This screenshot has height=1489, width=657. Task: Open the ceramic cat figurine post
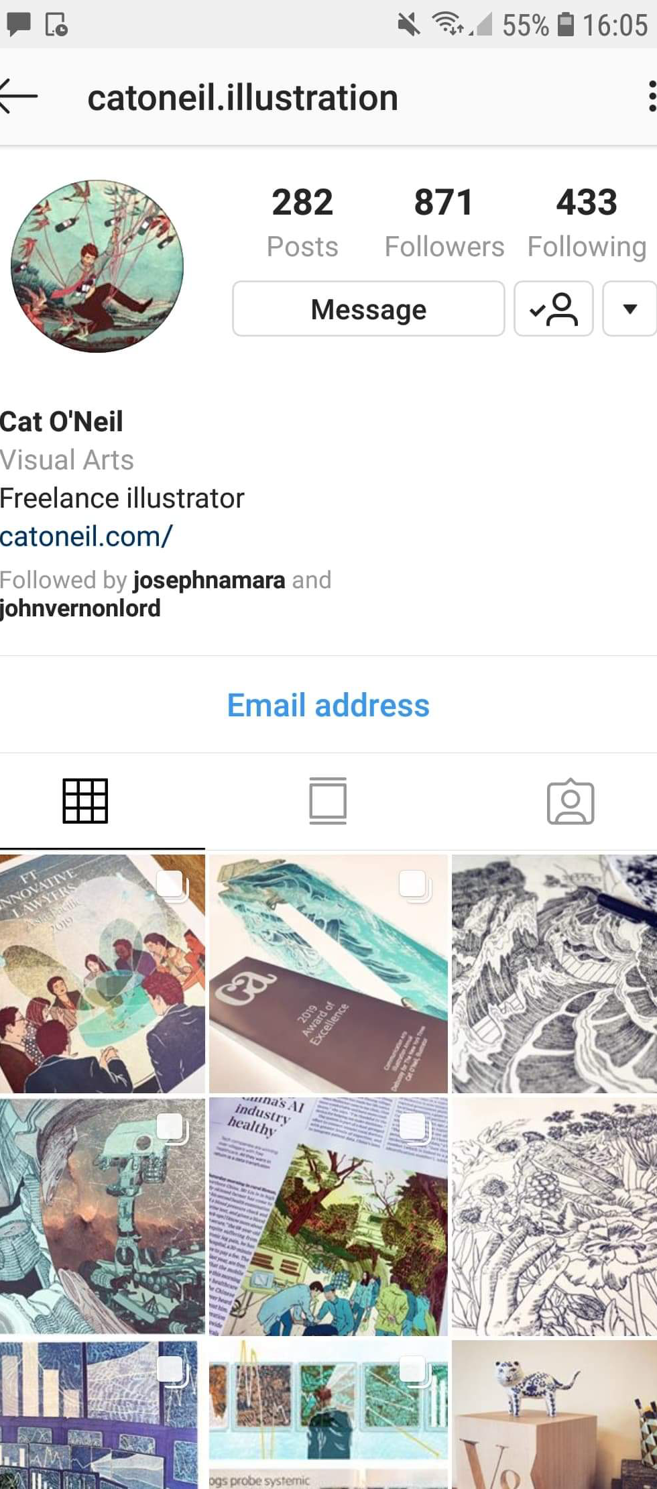pyautogui.click(x=554, y=1415)
